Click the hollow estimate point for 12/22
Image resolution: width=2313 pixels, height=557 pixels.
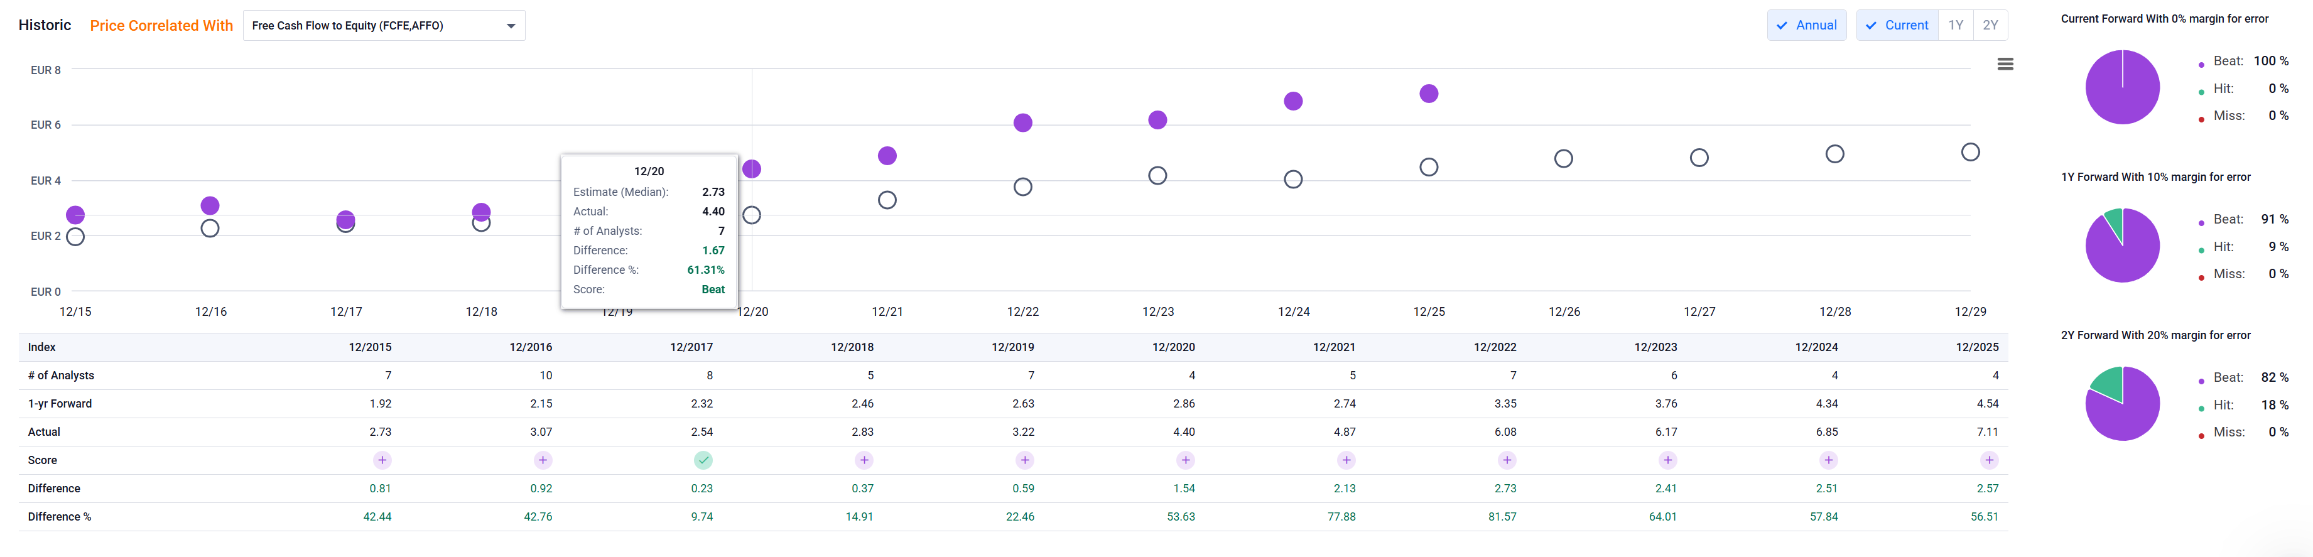point(1022,187)
